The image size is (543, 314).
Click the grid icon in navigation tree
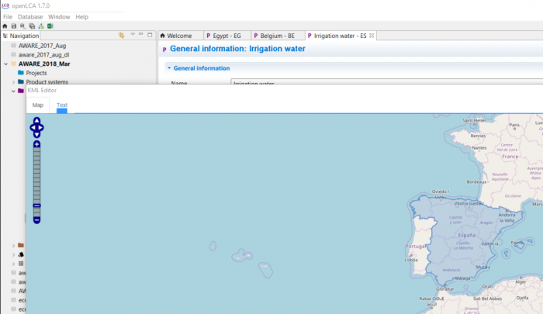click(21, 264)
